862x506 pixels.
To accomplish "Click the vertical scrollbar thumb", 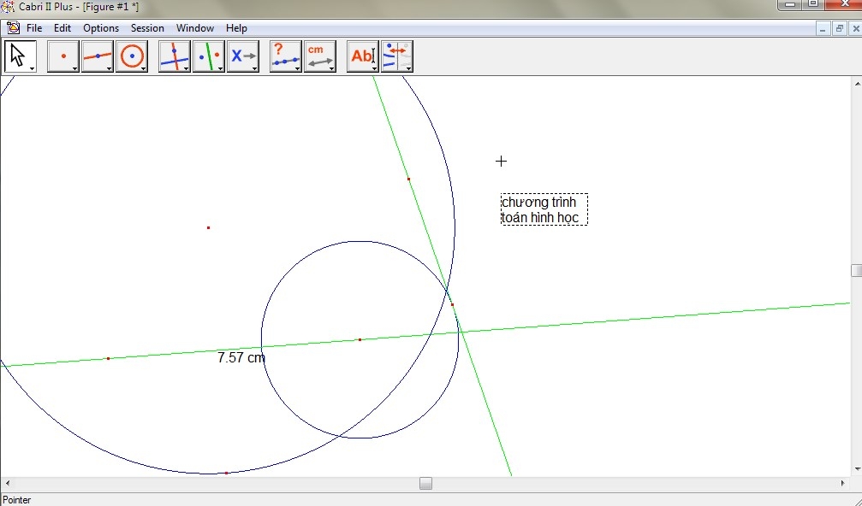I will 856,270.
